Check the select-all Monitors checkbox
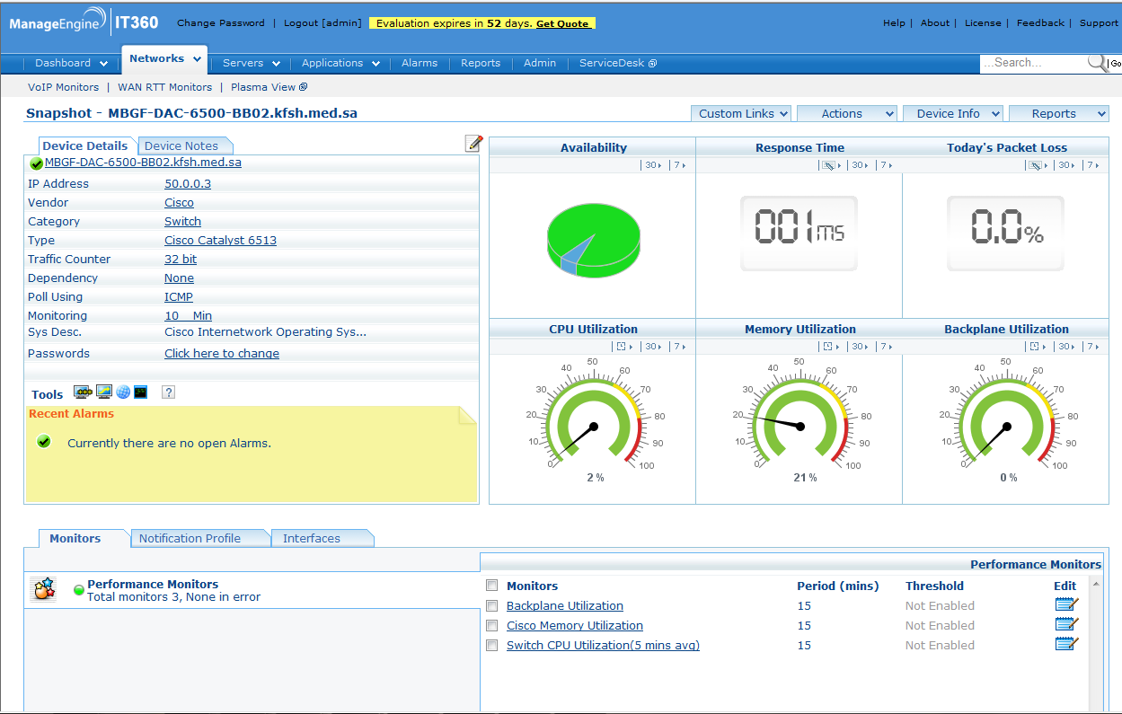Screen dimensions: 1122x714 pos(491,586)
